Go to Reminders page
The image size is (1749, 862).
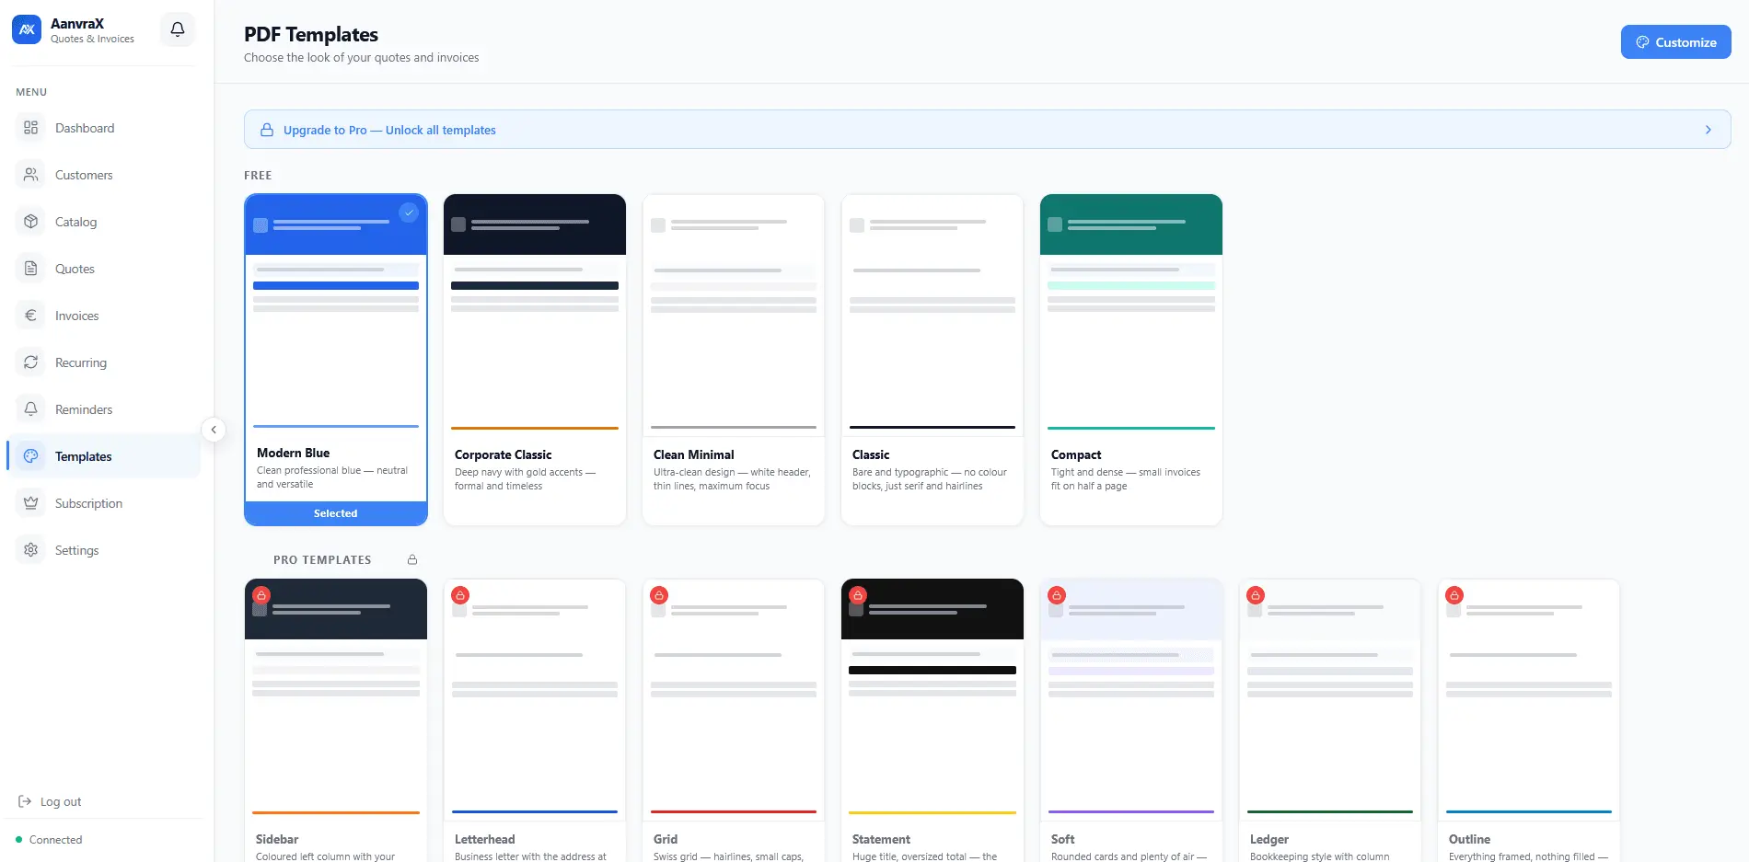click(103, 409)
